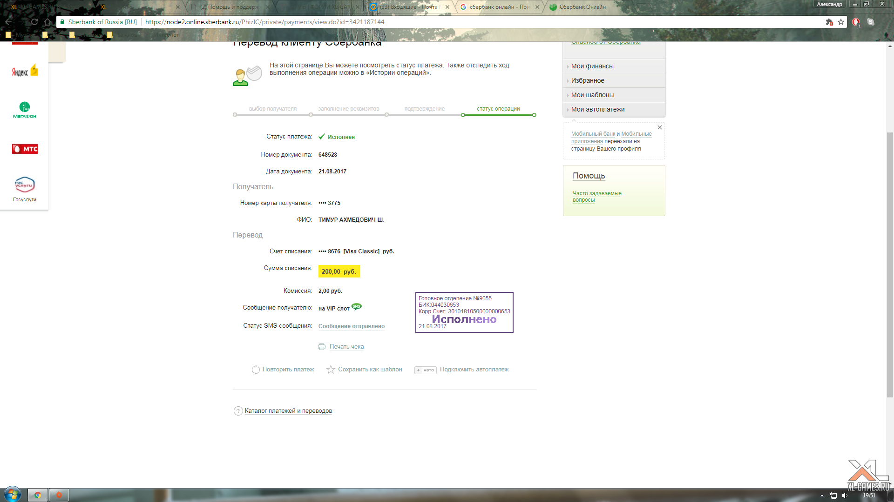This screenshot has height=502, width=894.
Task: Click the green SMS bubble icon
Action: [x=357, y=306]
